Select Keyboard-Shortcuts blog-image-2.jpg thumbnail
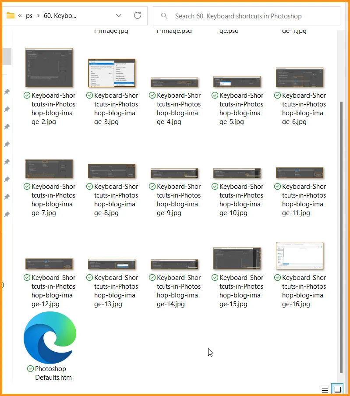The width and height of the screenshot is (350, 396). [x=49, y=68]
